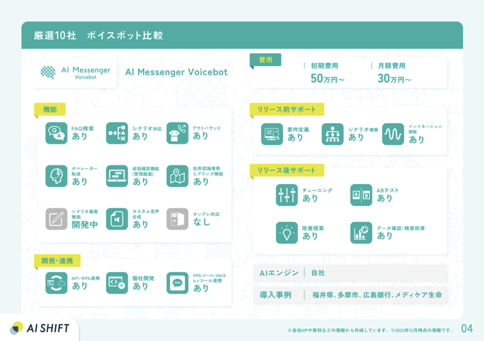Click the 住所認識専用 map pin icon
Viewport: 484px width, 341px height.
(177, 176)
